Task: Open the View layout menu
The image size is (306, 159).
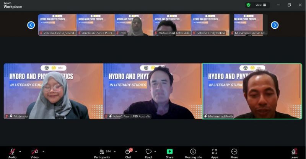Action: click(260, 5)
